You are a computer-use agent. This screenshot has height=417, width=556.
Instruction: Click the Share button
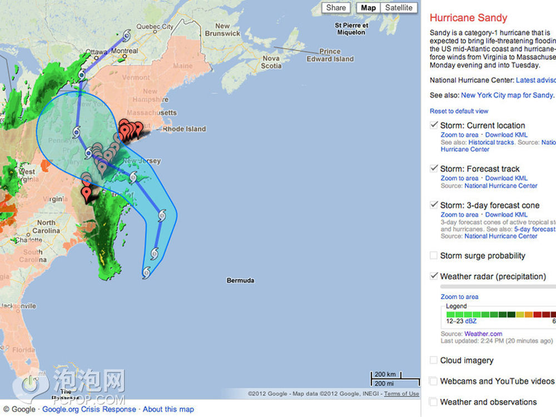(336, 8)
